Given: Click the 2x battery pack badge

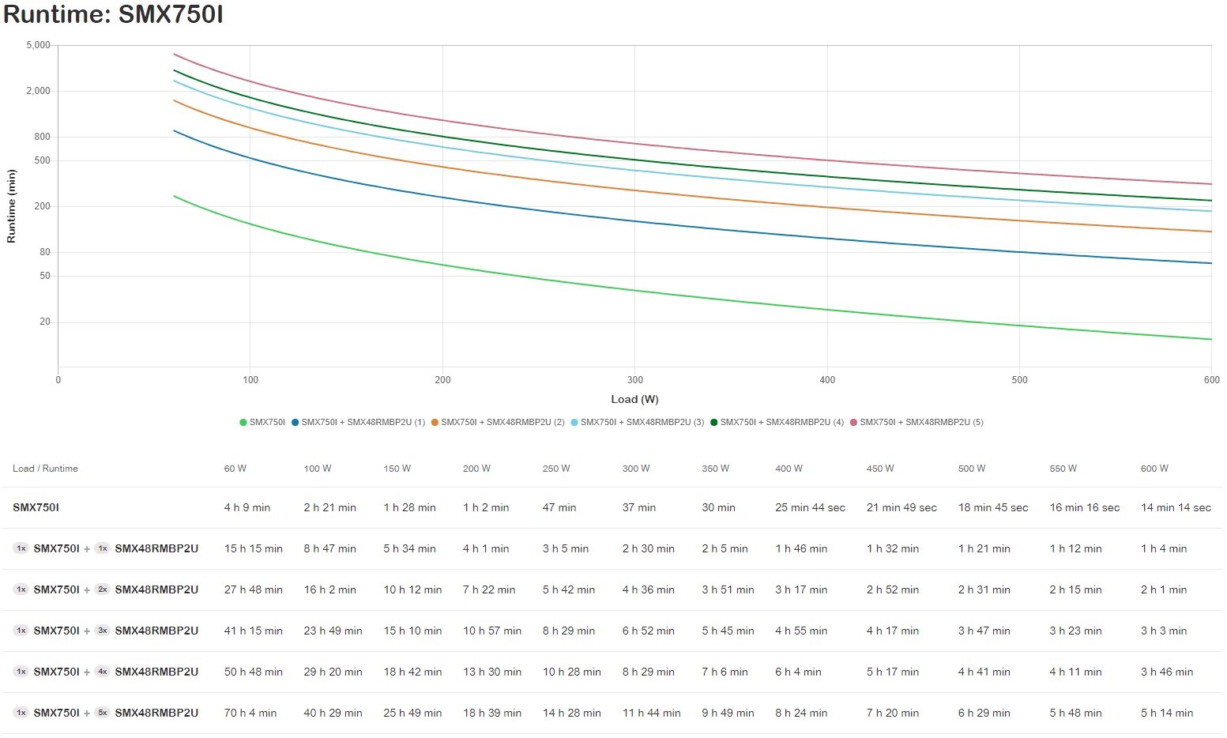Looking at the screenshot, I should (103, 589).
